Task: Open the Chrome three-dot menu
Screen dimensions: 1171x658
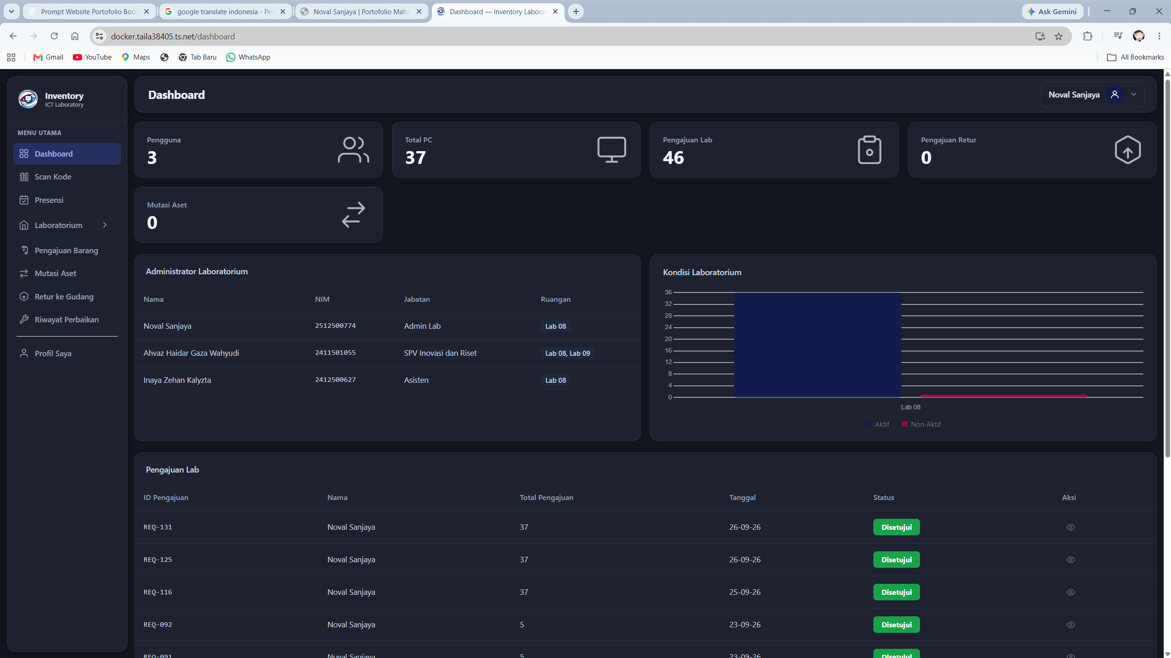Action: (x=1159, y=36)
